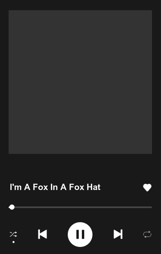Go back to the previous track
The width and height of the screenshot is (161, 254).
pos(43,234)
